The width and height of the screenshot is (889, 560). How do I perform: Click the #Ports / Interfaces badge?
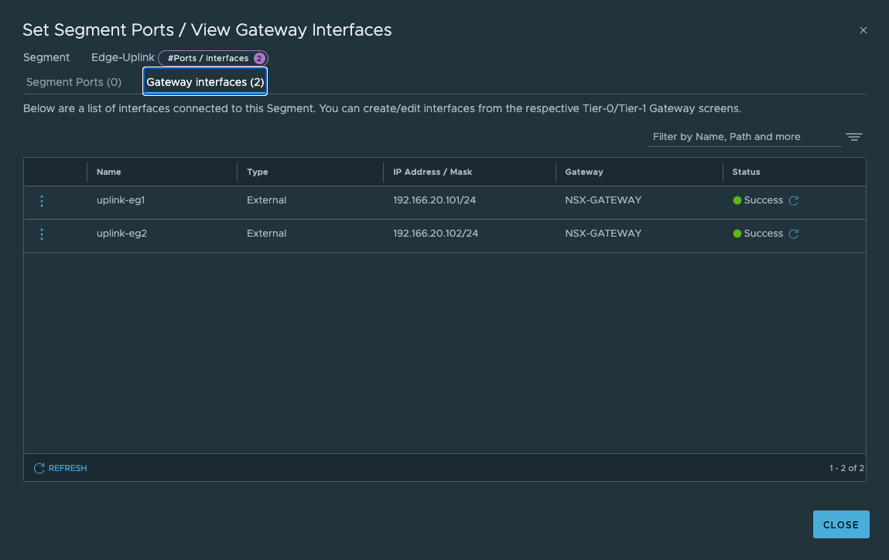[214, 58]
